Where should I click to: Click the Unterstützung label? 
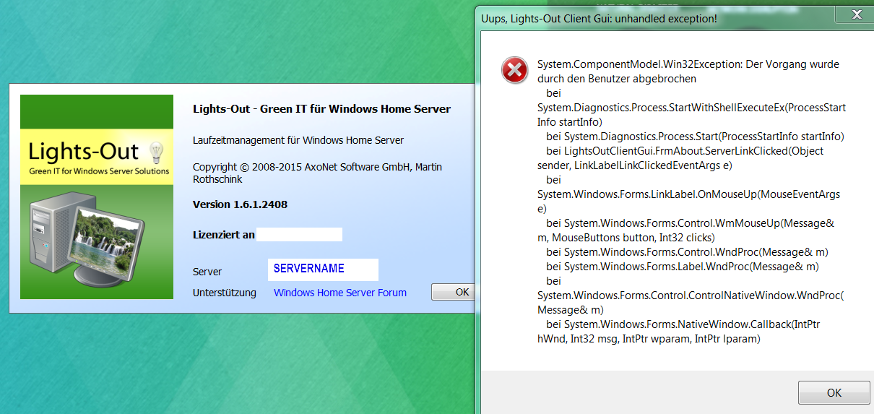click(x=225, y=293)
